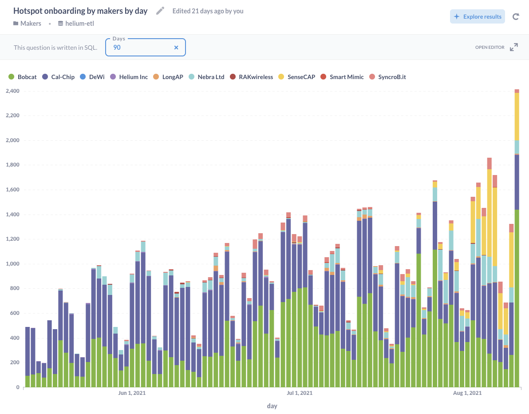The width and height of the screenshot is (529, 414).
Task: Select the Cal-Chip legend label
Action: tap(63, 77)
